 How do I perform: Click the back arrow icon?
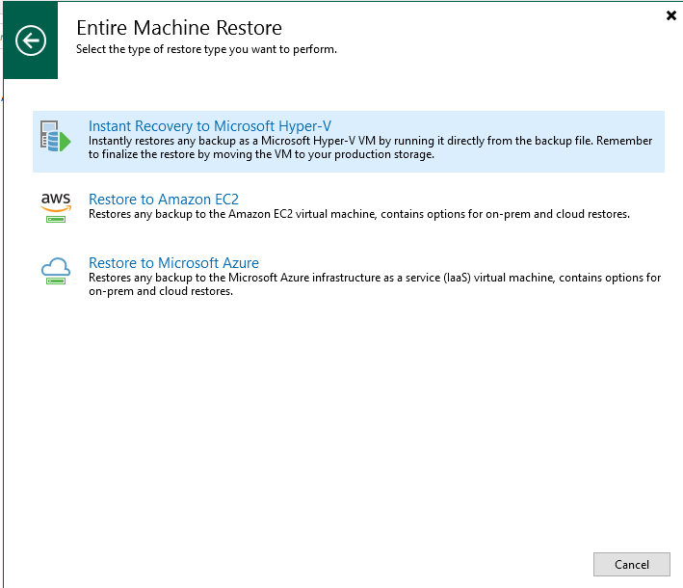pos(31,40)
